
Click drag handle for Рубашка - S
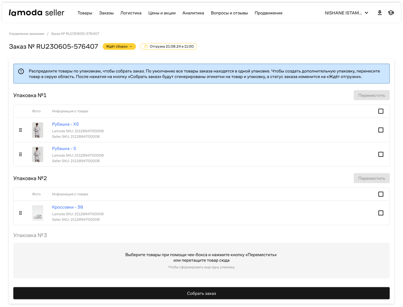[x=20, y=154]
